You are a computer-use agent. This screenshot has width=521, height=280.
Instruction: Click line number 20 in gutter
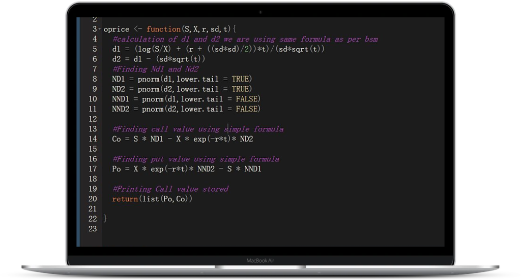pos(93,199)
